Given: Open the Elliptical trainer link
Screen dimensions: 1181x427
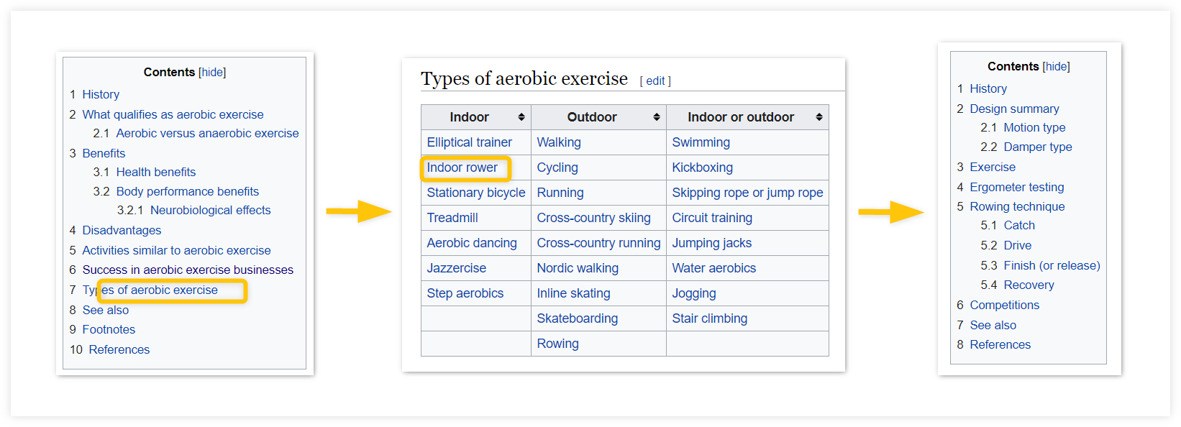Looking at the screenshot, I should 470,142.
